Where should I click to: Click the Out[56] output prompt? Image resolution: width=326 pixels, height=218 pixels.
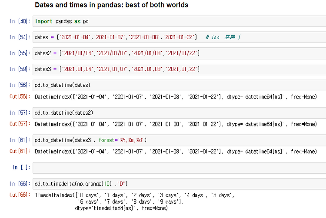click(x=20, y=96)
